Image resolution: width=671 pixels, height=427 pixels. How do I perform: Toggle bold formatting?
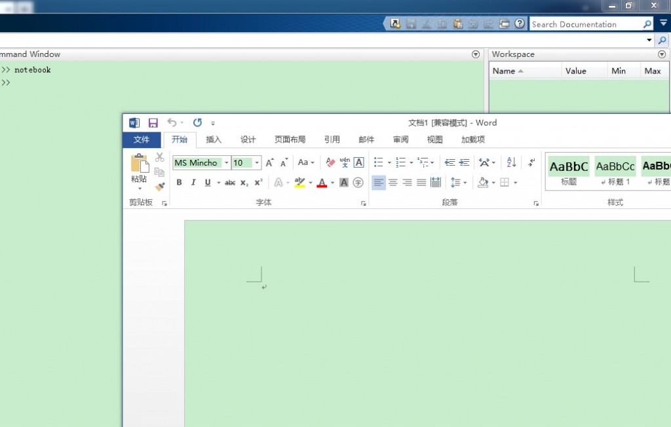coord(180,183)
